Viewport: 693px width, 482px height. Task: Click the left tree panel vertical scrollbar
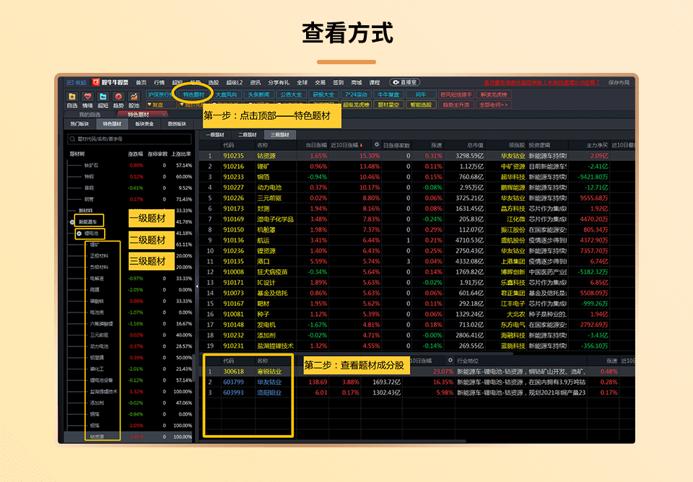click(193, 367)
